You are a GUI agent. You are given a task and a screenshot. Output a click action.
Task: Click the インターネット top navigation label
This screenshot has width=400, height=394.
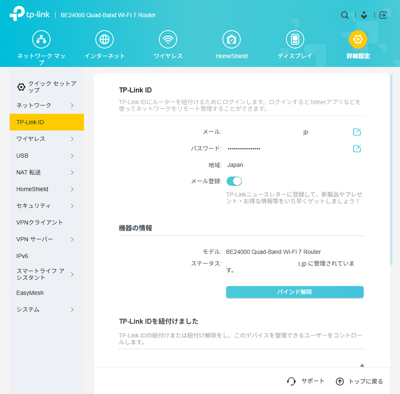coord(104,56)
